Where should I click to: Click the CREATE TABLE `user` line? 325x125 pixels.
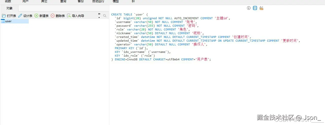[130, 14]
